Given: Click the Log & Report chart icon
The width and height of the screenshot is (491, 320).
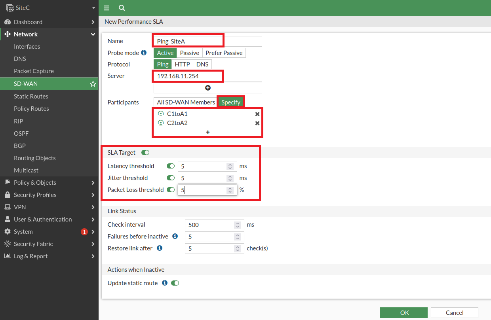Looking at the screenshot, I should pyautogui.click(x=7, y=256).
